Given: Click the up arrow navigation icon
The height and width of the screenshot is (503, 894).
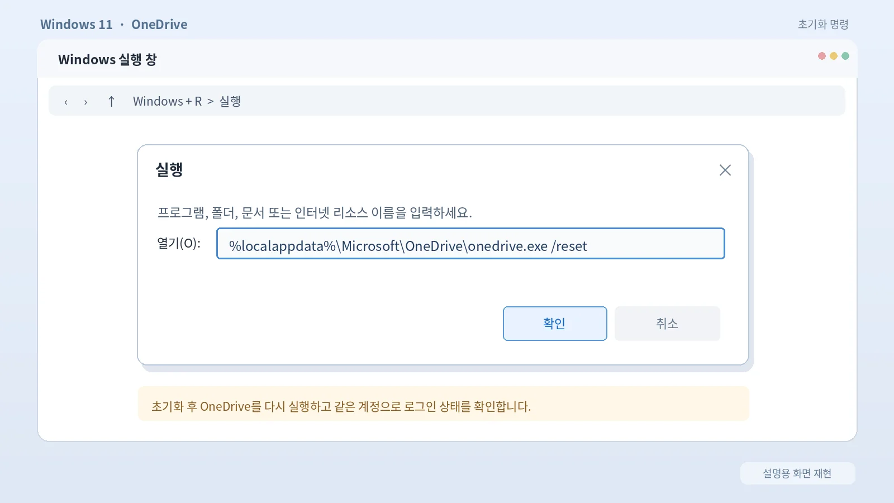Looking at the screenshot, I should click(x=111, y=101).
